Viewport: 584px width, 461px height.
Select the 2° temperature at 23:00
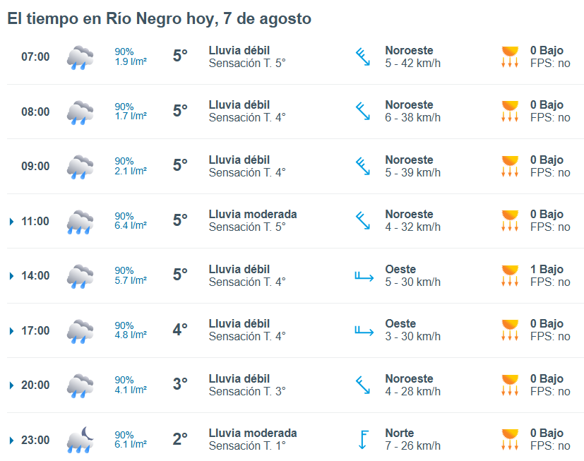coord(180,439)
